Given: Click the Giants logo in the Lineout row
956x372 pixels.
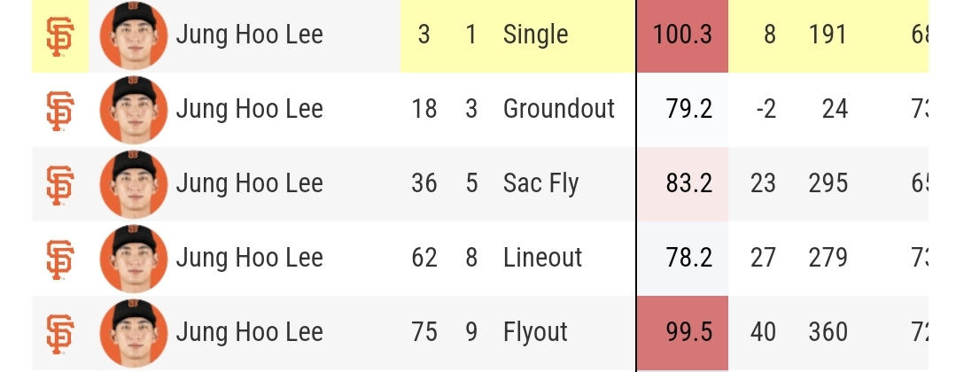Looking at the screenshot, I should pos(59,260).
